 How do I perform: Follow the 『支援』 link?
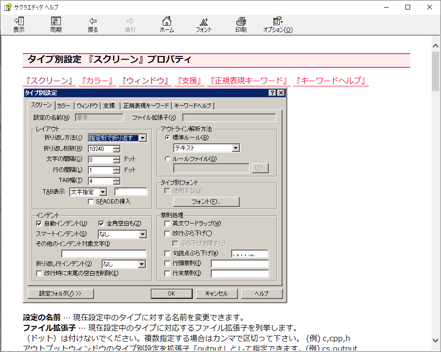coord(189,81)
